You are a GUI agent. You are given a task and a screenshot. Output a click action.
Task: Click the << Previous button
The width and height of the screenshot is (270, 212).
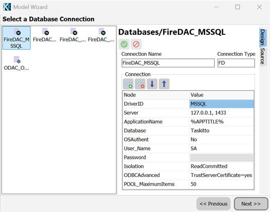point(213,204)
